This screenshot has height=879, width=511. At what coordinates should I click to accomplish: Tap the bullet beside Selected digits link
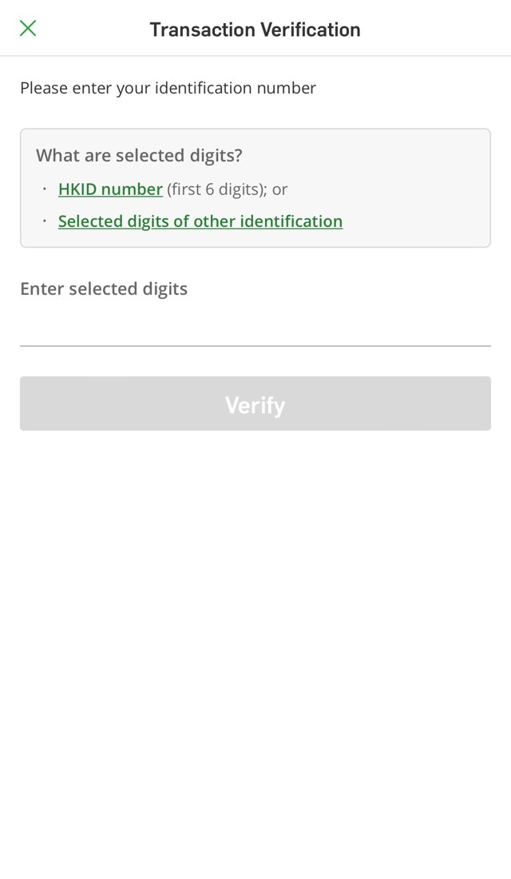[45, 221]
